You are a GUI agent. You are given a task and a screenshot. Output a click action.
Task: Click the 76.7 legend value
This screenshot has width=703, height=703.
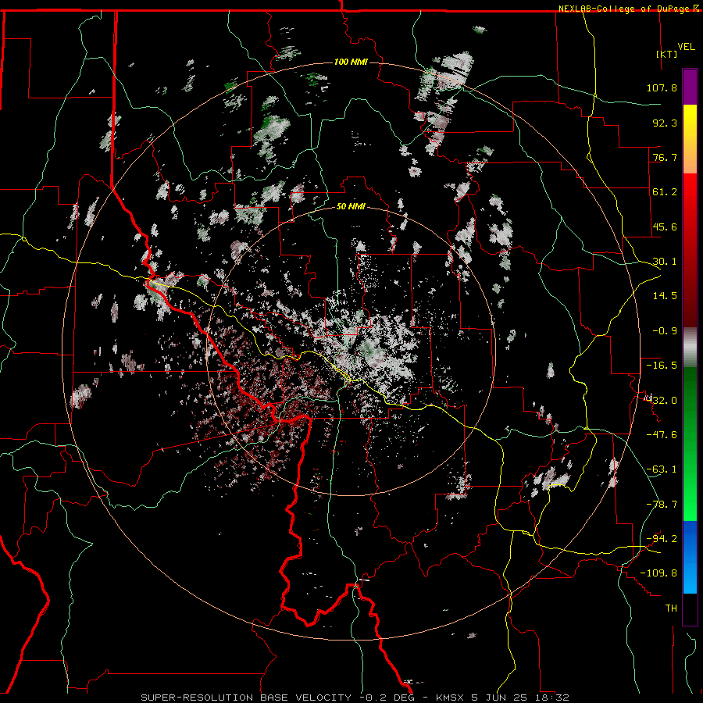(665, 157)
